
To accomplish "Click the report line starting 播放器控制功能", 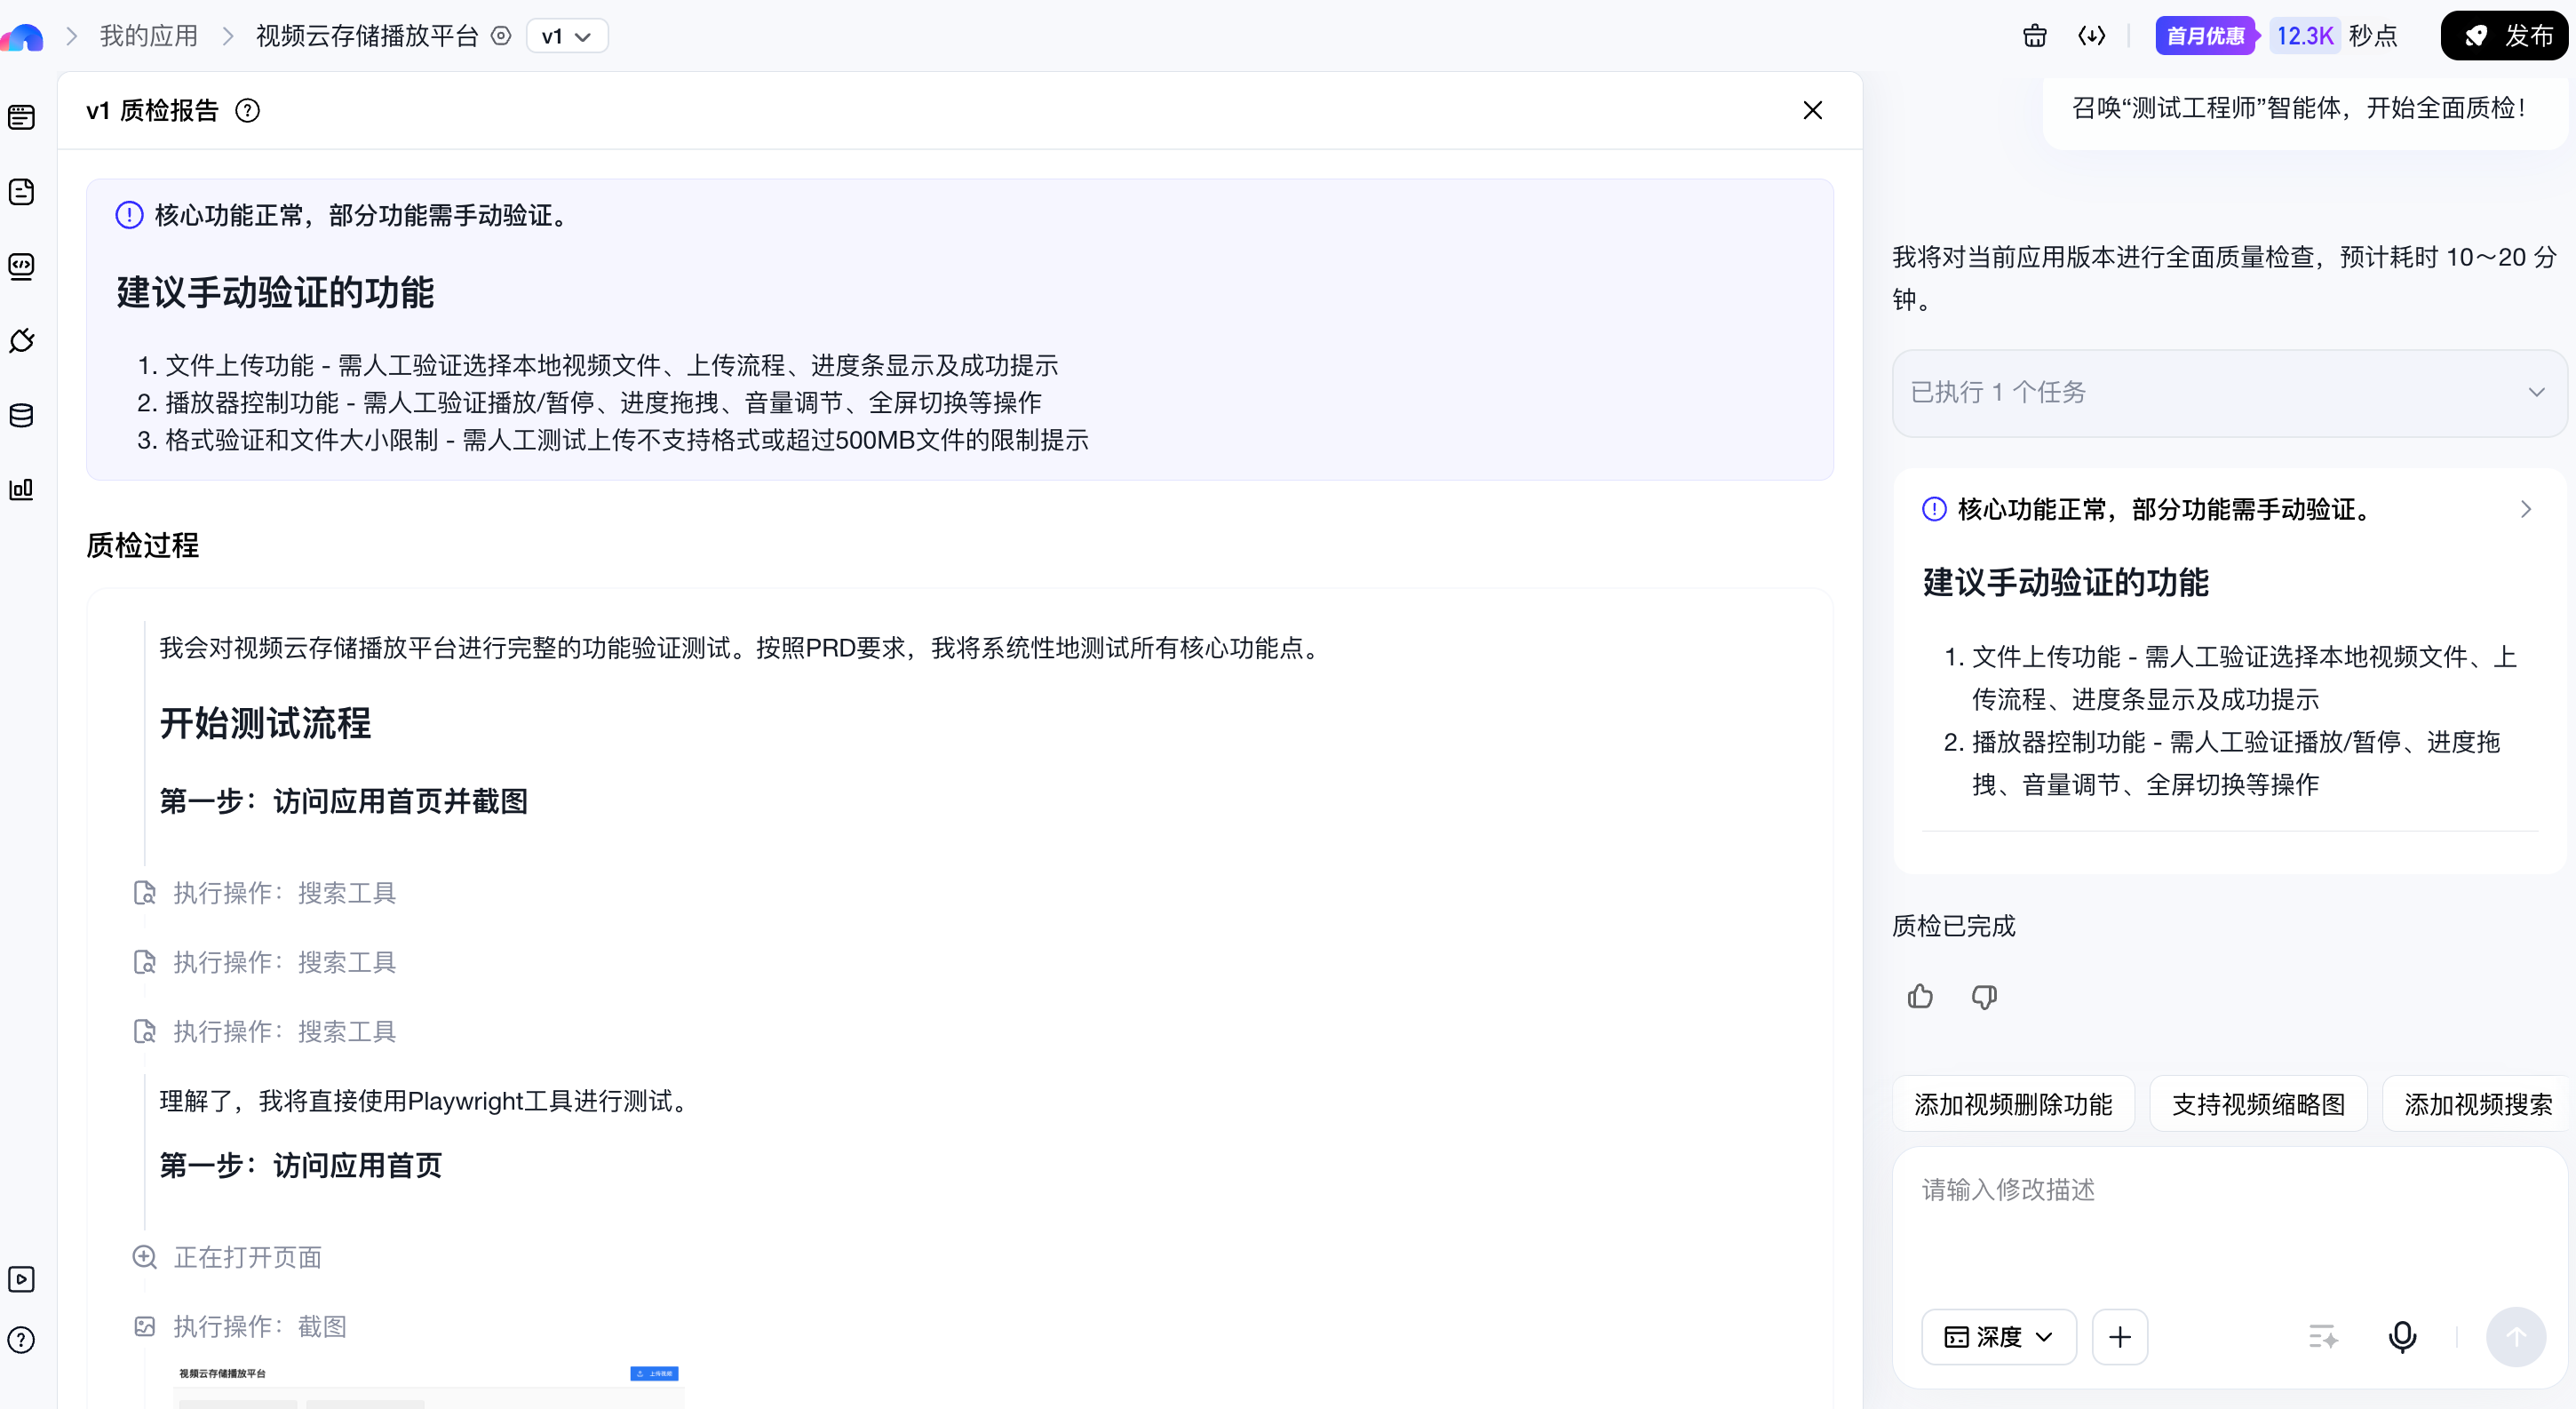I will (x=603, y=403).
